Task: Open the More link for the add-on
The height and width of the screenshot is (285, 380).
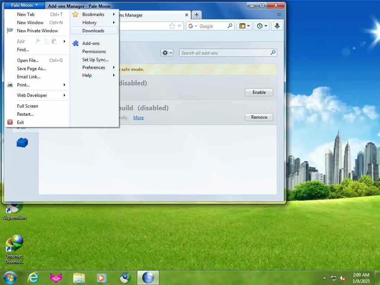Action: point(138,118)
